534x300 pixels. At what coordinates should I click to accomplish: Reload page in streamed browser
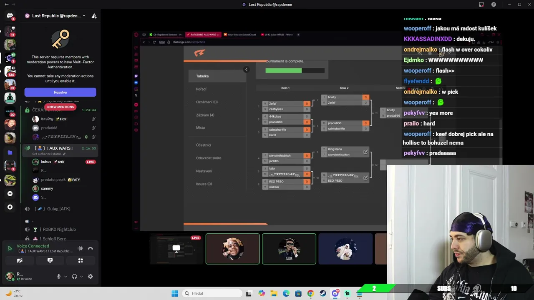pyautogui.click(x=154, y=42)
